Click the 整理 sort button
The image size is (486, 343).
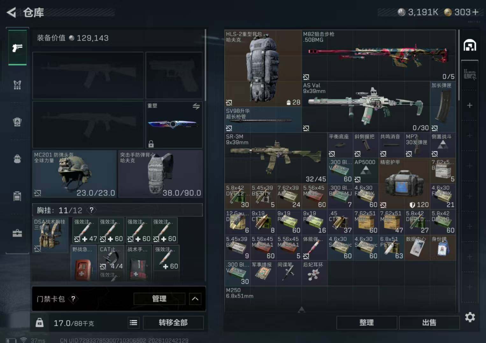pos(367,323)
